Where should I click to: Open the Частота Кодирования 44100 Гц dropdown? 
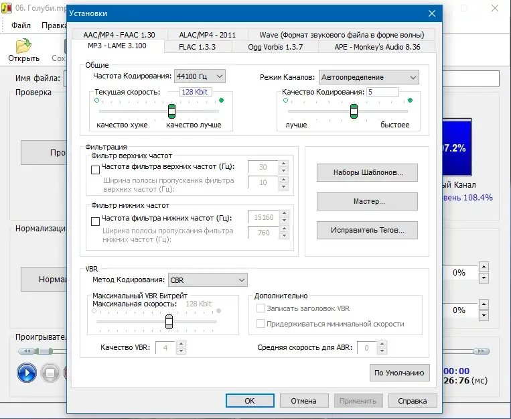click(200, 76)
